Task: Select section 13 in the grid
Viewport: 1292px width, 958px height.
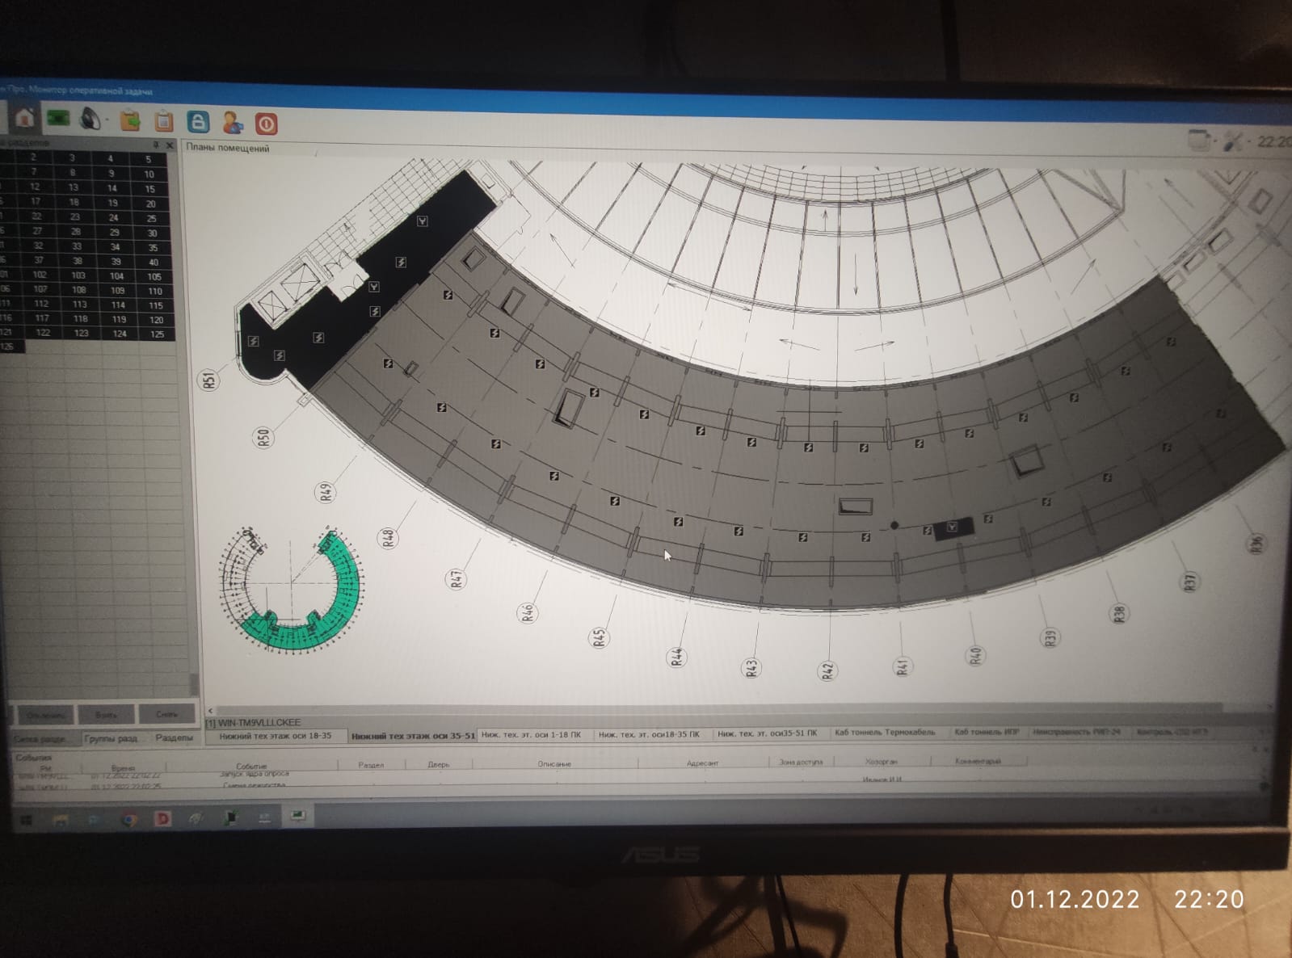Action: pos(74,187)
